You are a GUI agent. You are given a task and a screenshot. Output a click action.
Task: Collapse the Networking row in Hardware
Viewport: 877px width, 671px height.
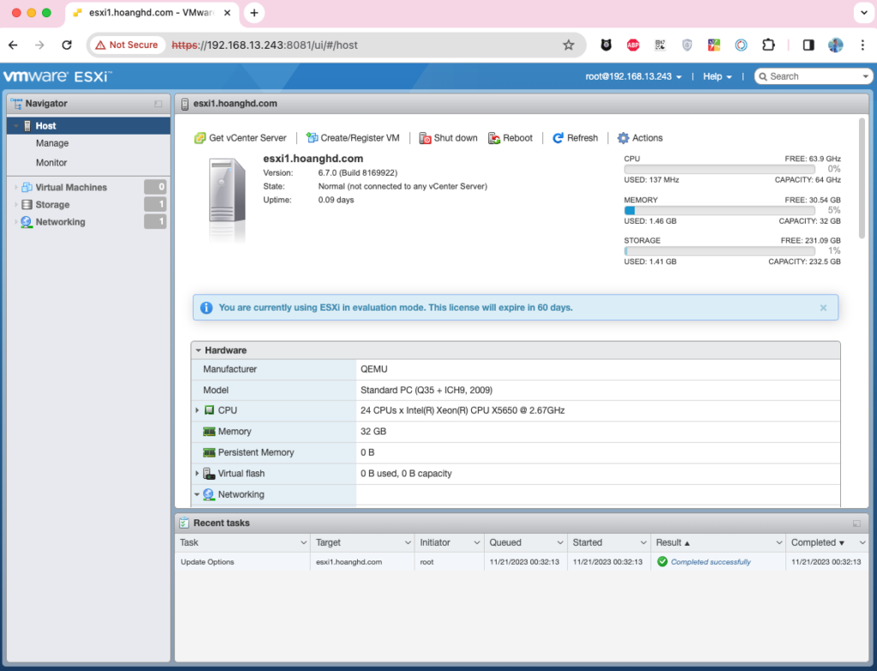(197, 494)
